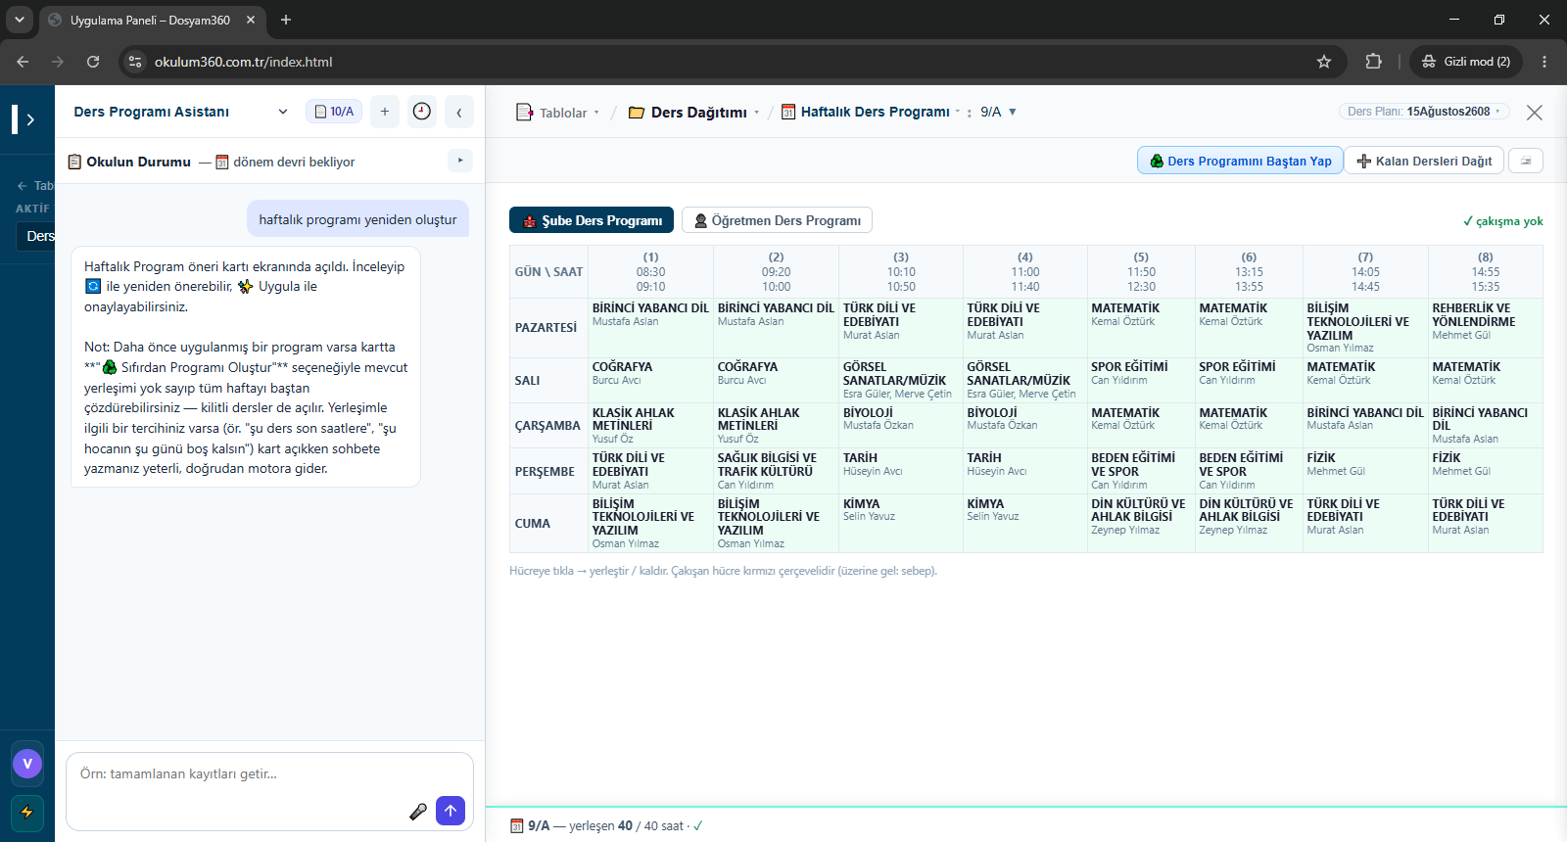Image resolution: width=1567 pixels, height=842 pixels.
Task: Click Kalan Dersleri Dağıt button
Action: click(1424, 161)
